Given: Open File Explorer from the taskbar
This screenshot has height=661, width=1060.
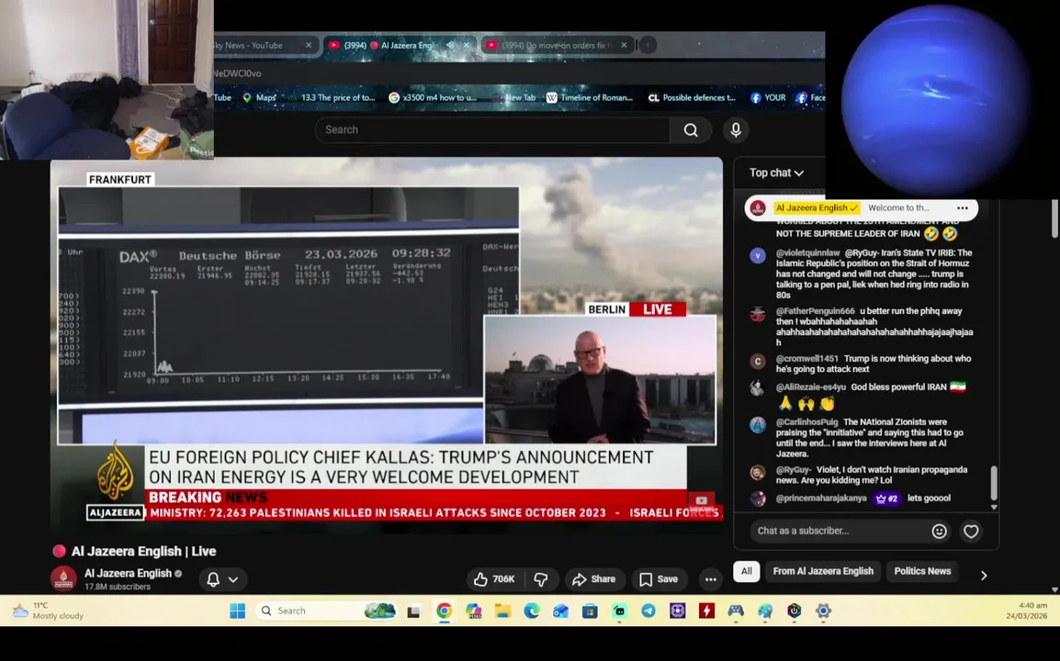Looking at the screenshot, I should coord(502,611).
